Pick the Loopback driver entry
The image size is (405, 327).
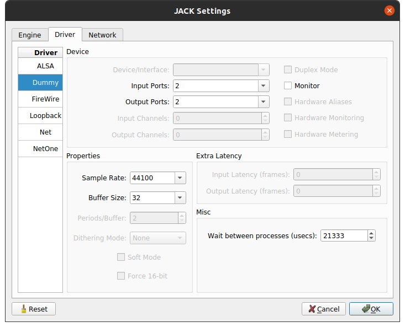coord(40,115)
